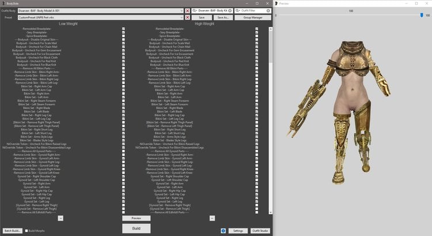Click Low Weight label Bodysuit - Uncheck For Gem Encasement
The height and width of the screenshot is (236, 432).
[37, 51]
